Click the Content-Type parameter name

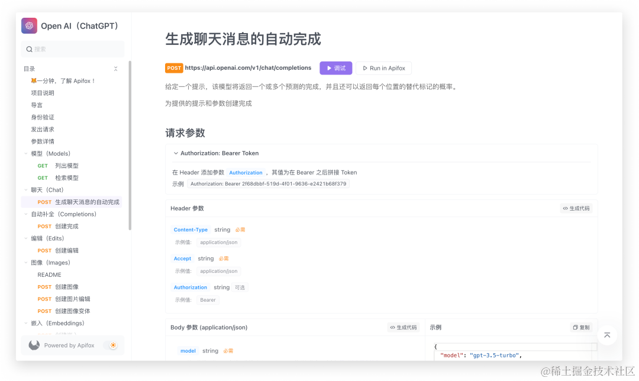point(191,230)
